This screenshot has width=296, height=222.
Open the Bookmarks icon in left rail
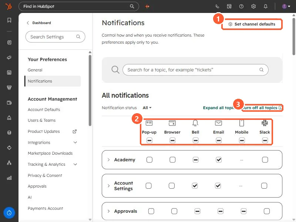click(x=9, y=20)
